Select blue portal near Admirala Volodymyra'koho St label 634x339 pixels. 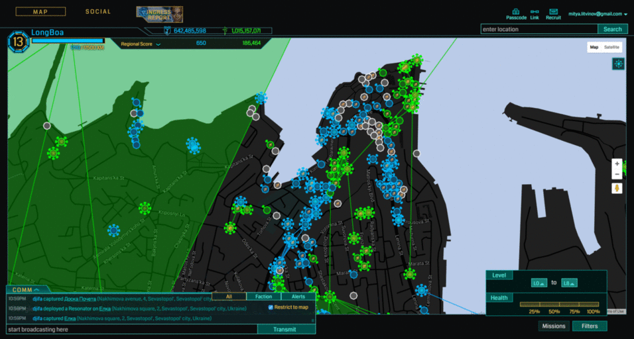point(113,231)
